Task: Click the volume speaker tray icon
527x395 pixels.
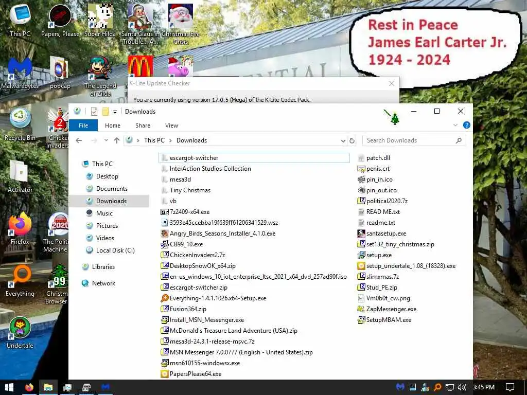Action: point(462,387)
